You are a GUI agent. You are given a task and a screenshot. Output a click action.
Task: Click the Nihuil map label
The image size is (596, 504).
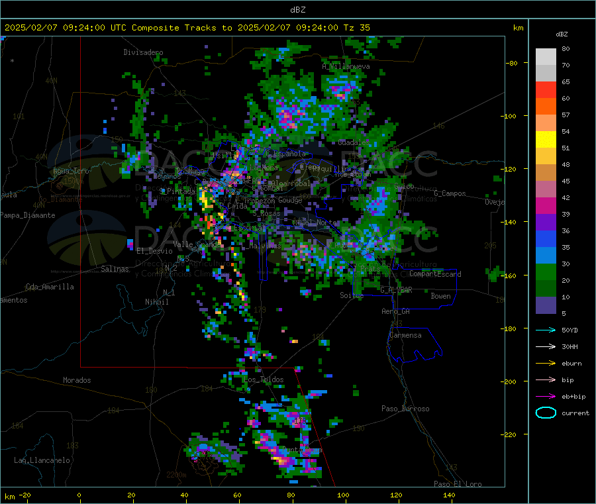156,302
